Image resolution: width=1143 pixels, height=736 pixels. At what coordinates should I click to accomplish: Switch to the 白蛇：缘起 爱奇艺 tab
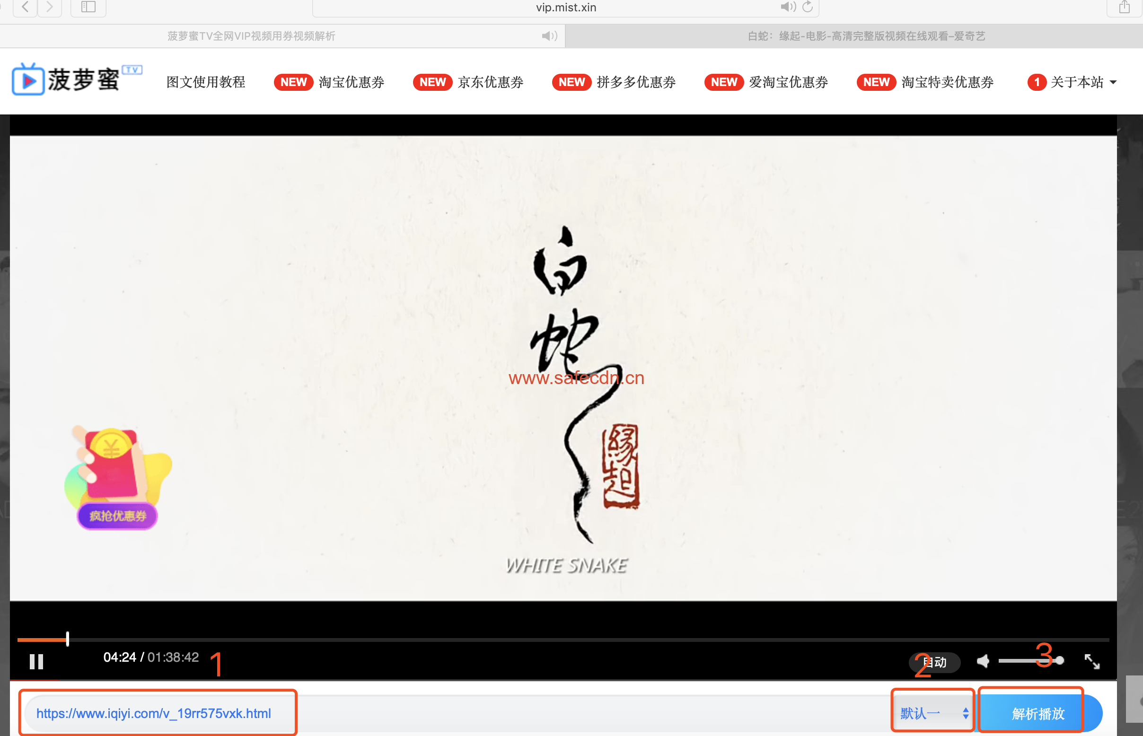854,36
